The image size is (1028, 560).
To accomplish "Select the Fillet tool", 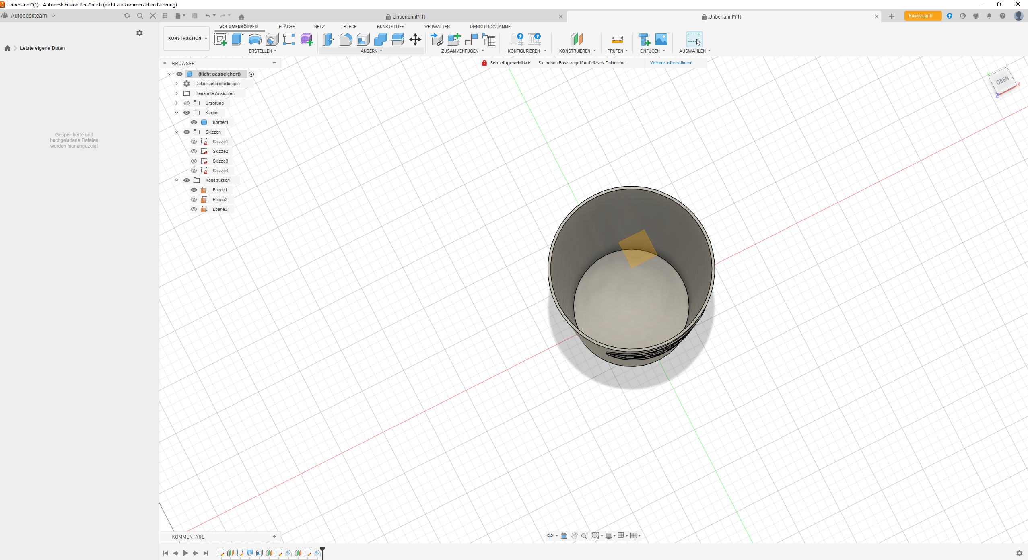I will click(346, 39).
